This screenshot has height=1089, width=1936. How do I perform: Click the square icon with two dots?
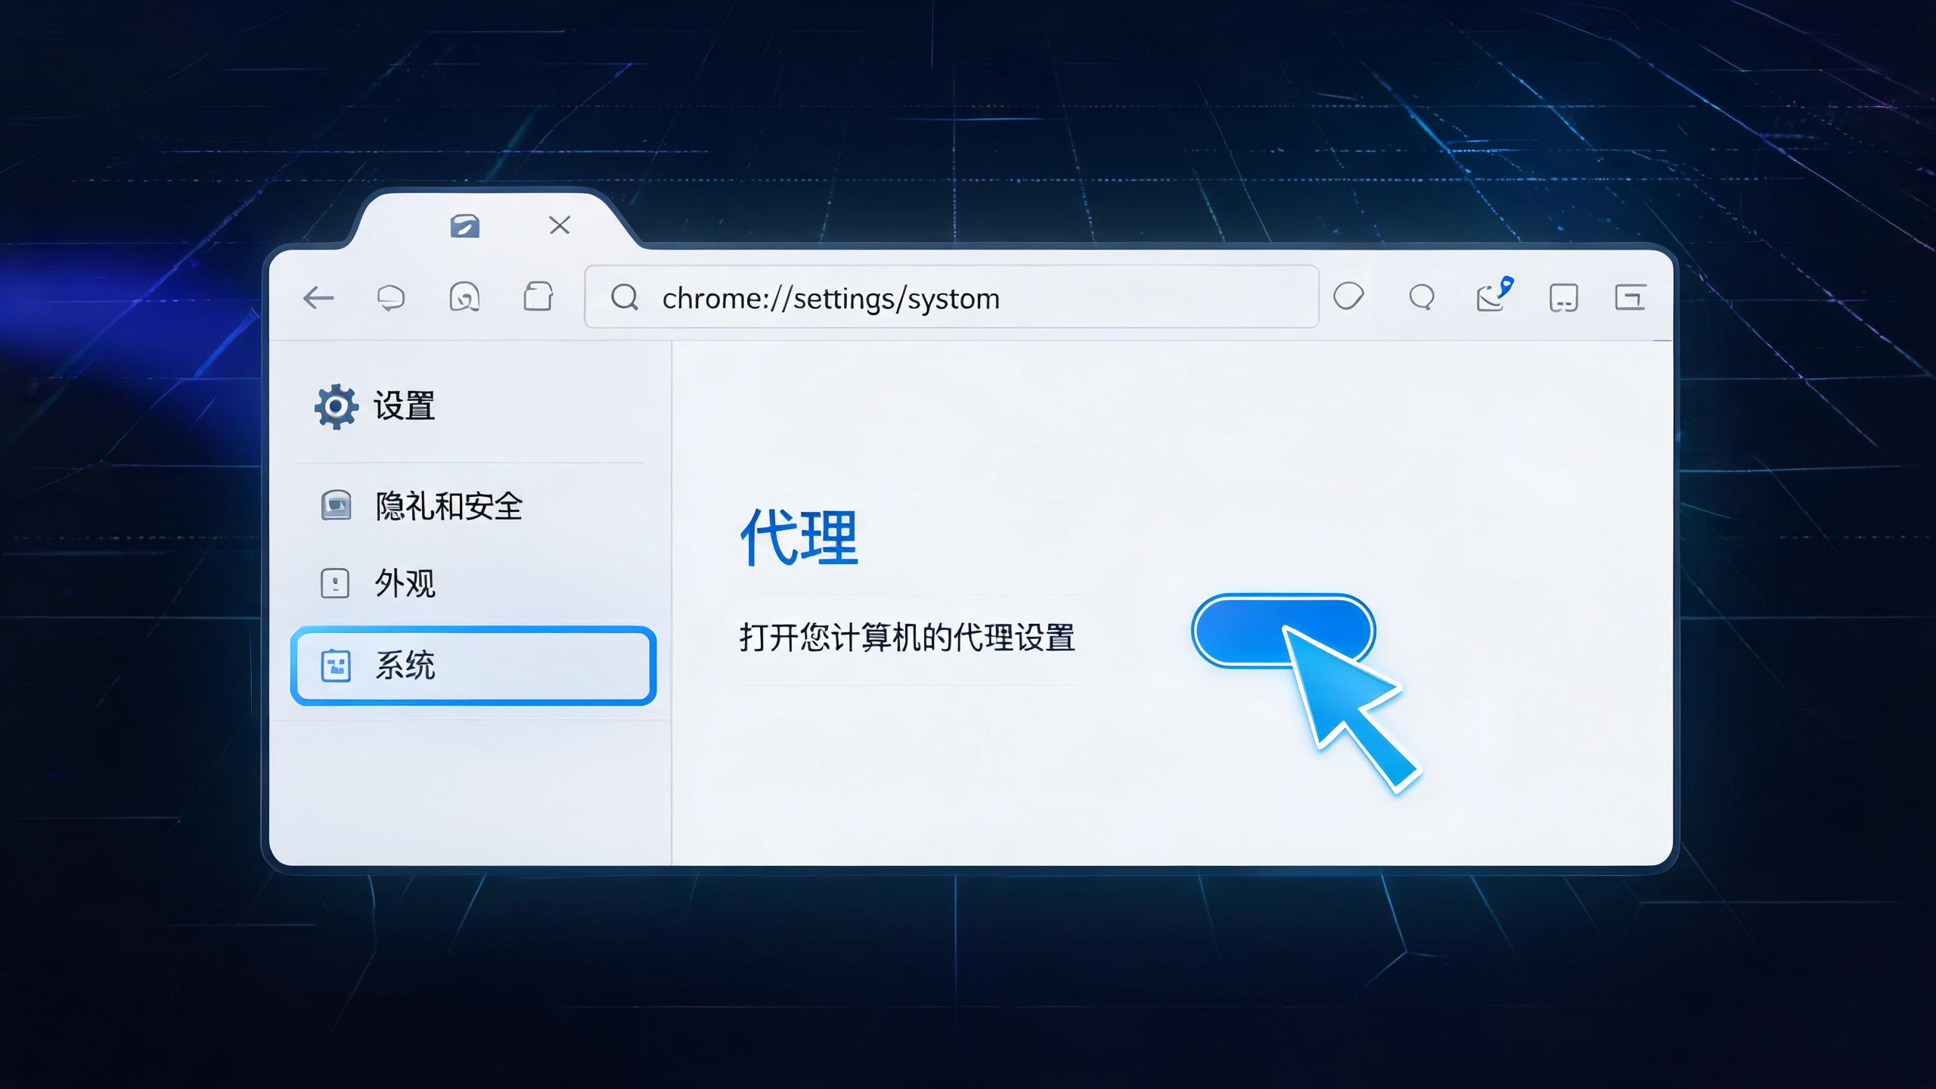[1563, 298]
